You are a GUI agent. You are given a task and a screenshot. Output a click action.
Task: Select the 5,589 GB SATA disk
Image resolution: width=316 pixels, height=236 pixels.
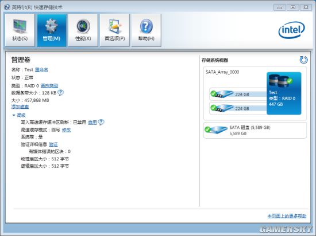(x=255, y=130)
